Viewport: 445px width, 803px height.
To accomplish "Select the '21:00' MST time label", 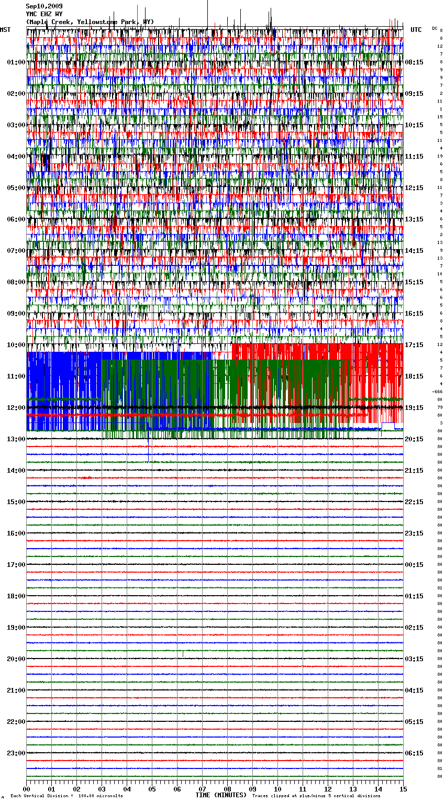I will click(x=16, y=690).
